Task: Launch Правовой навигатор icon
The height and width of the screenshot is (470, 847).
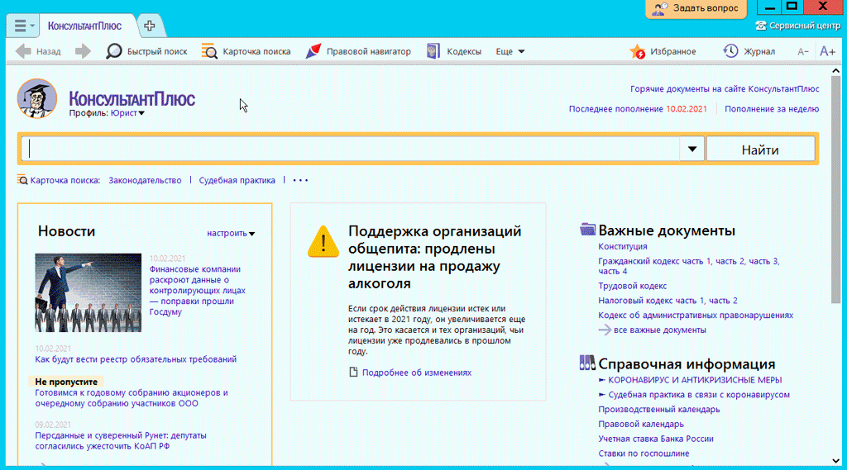Action: [313, 51]
